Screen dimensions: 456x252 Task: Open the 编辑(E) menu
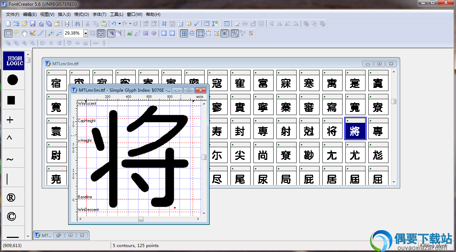pyautogui.click(x=30, y=14)
